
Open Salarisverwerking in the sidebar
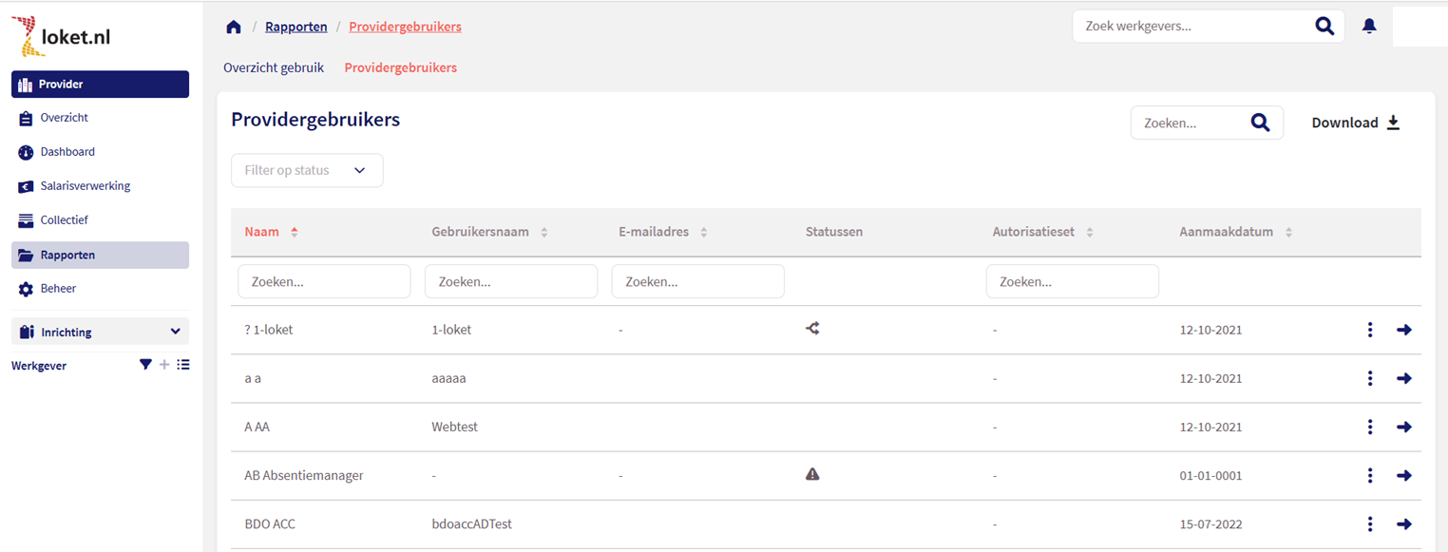click(85, 186)
